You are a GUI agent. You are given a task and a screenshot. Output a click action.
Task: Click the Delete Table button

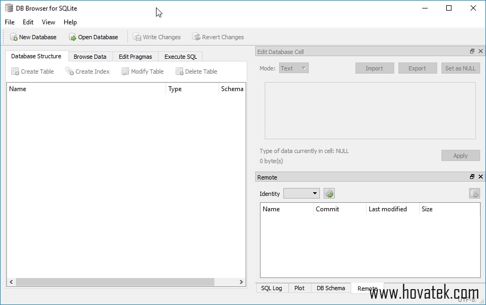click(196, 71)
